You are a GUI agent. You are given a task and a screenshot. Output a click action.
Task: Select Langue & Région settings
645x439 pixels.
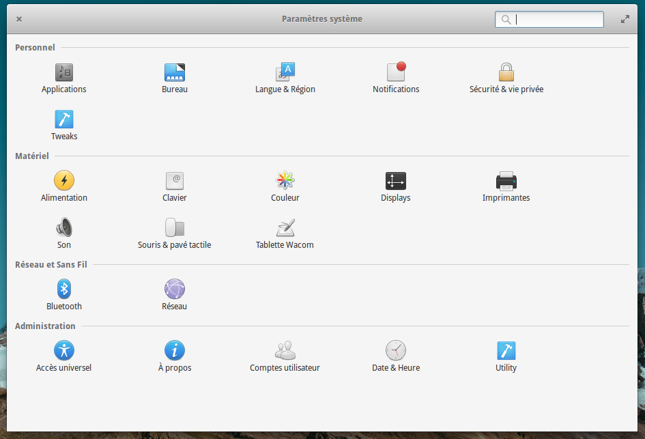pyautogui.click(x=285, y=72)
